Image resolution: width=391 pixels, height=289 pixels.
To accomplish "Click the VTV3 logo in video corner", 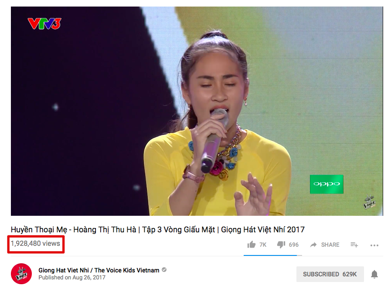I will tap(44, 24).
